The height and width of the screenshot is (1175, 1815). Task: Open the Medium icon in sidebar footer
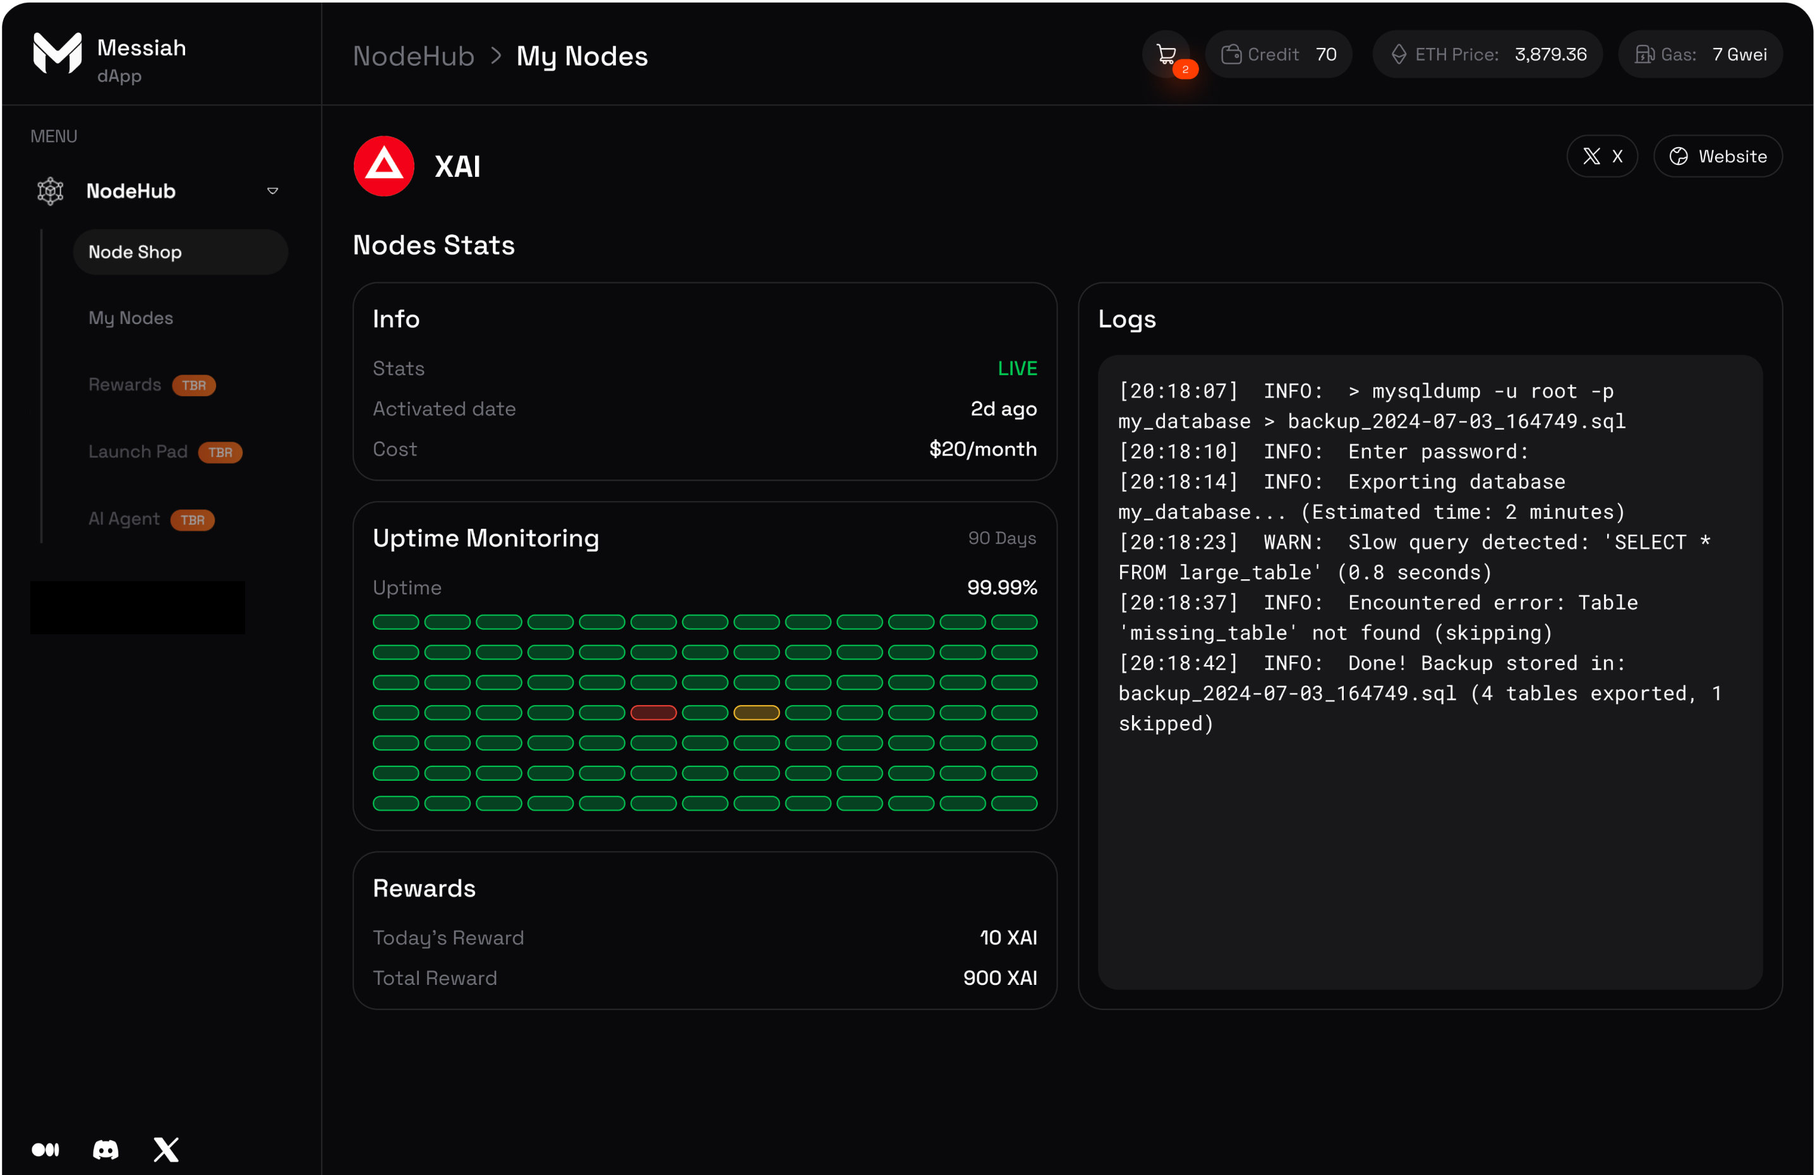click(x=45, y=1149)
